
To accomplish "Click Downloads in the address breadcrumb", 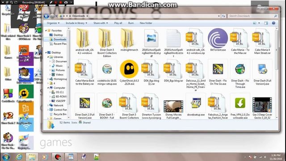I will [79, 16].
